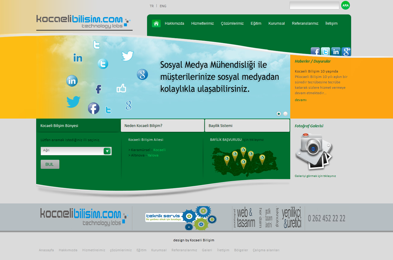Click the Fotoğraf Galerisi heading
393x260 pixels.
309,126
